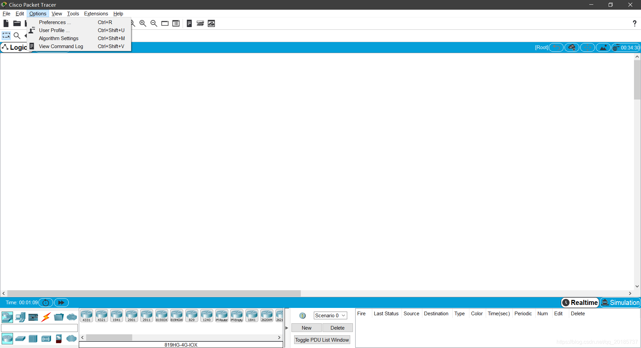The width and height of the screenshot is (641, 348).
Task: Open Preferences from Options menu
Action: click(79, 22)
